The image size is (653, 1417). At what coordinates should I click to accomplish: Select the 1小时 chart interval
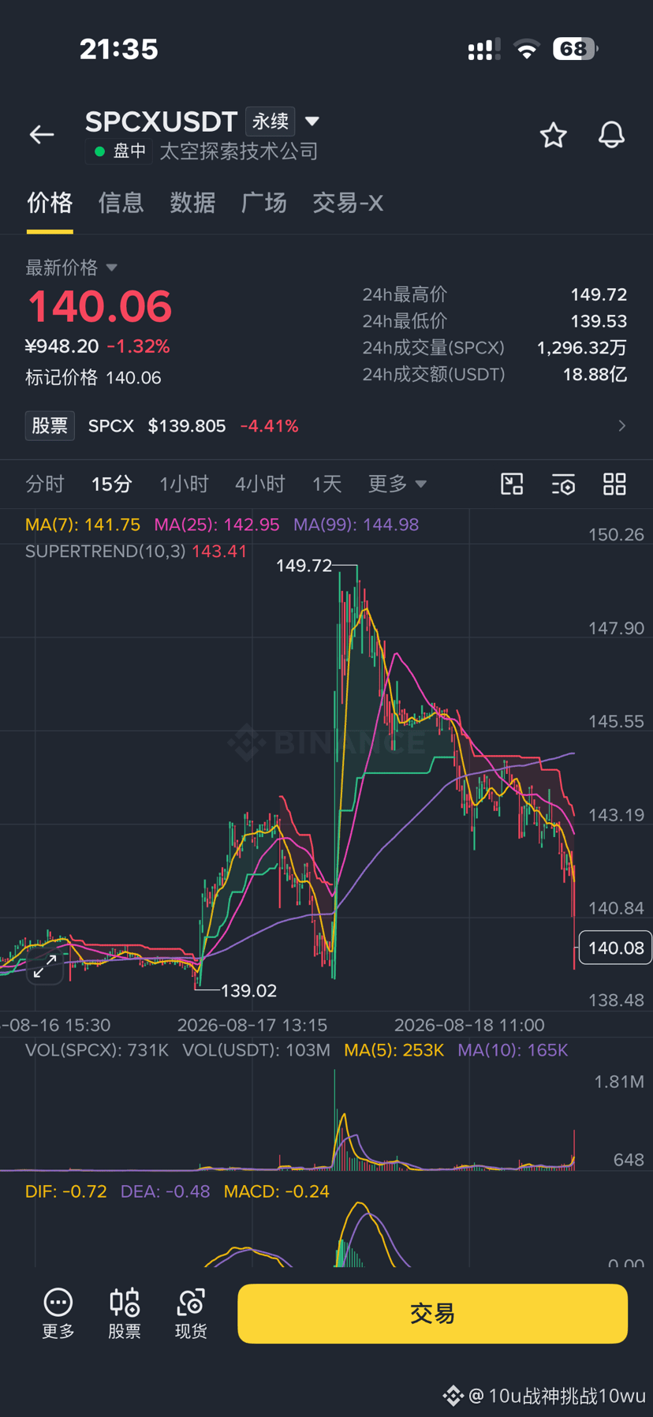(x=184, y=484)
